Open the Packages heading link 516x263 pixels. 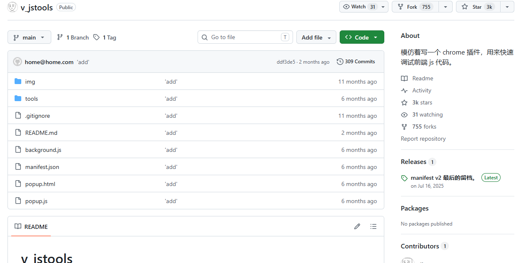(x=415, y=208)
